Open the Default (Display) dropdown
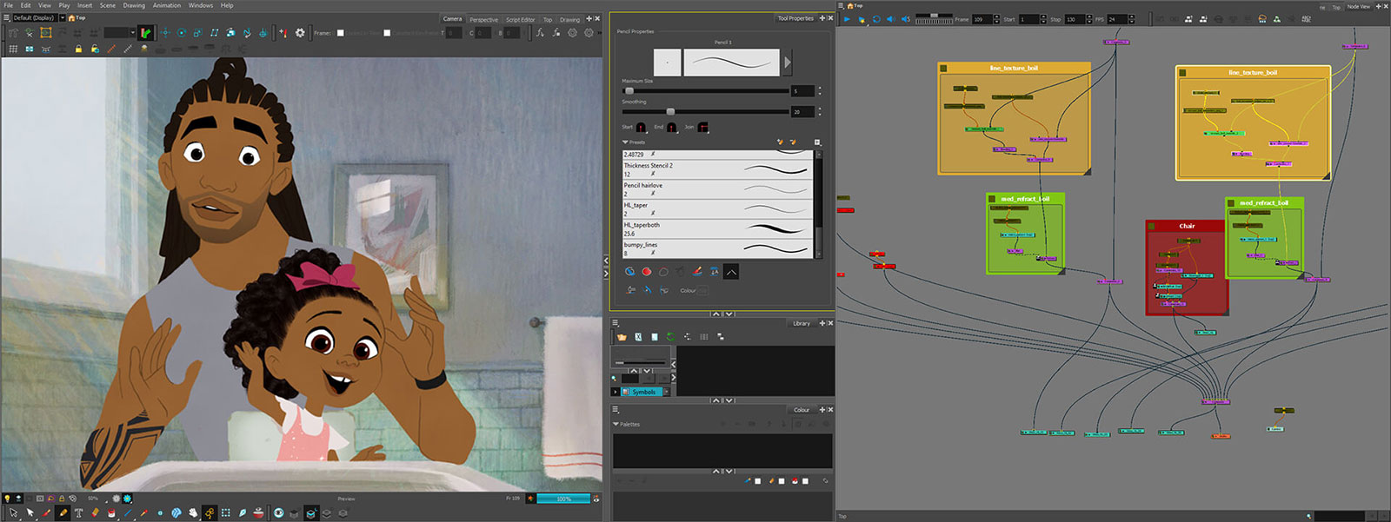 (62, 17)
